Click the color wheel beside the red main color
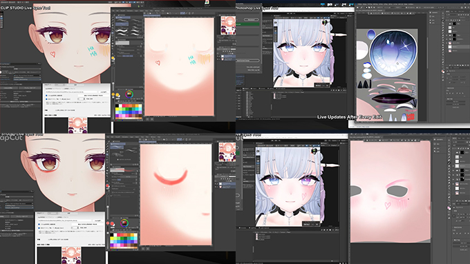 124,223
